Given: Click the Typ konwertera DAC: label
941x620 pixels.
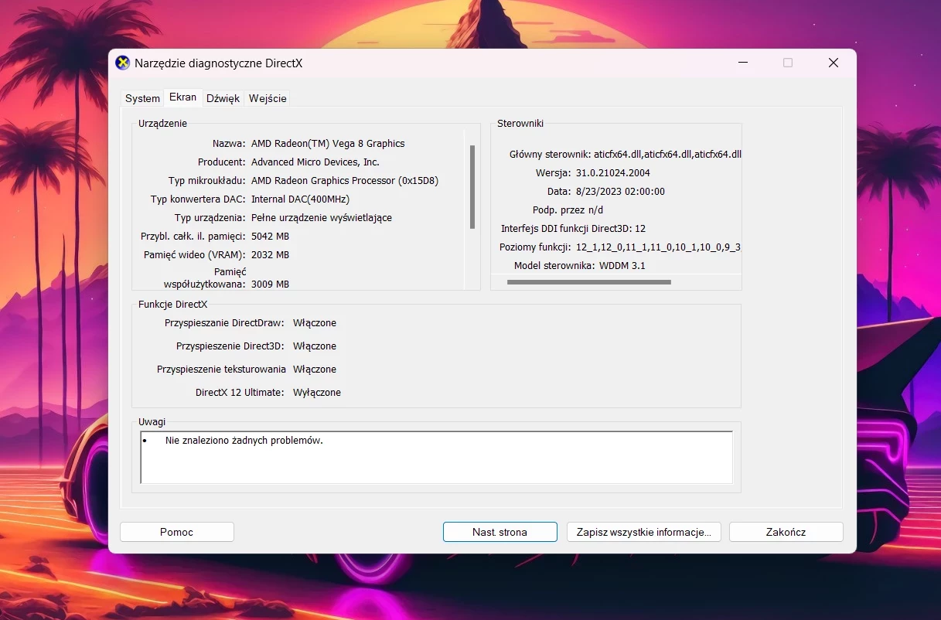Looking at the screenshot, I should [x=198, y=199].
